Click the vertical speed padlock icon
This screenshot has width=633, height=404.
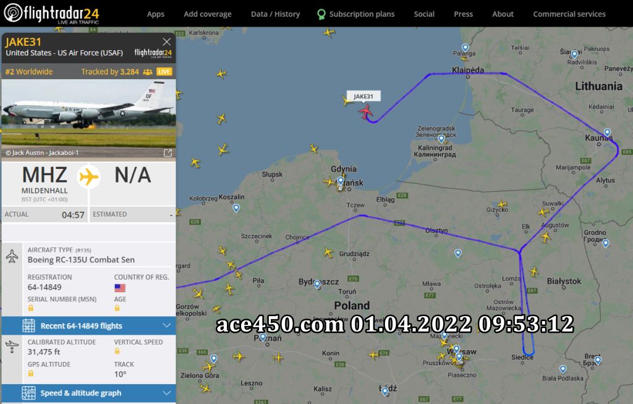pyautogui.click(x=117, y=351)
